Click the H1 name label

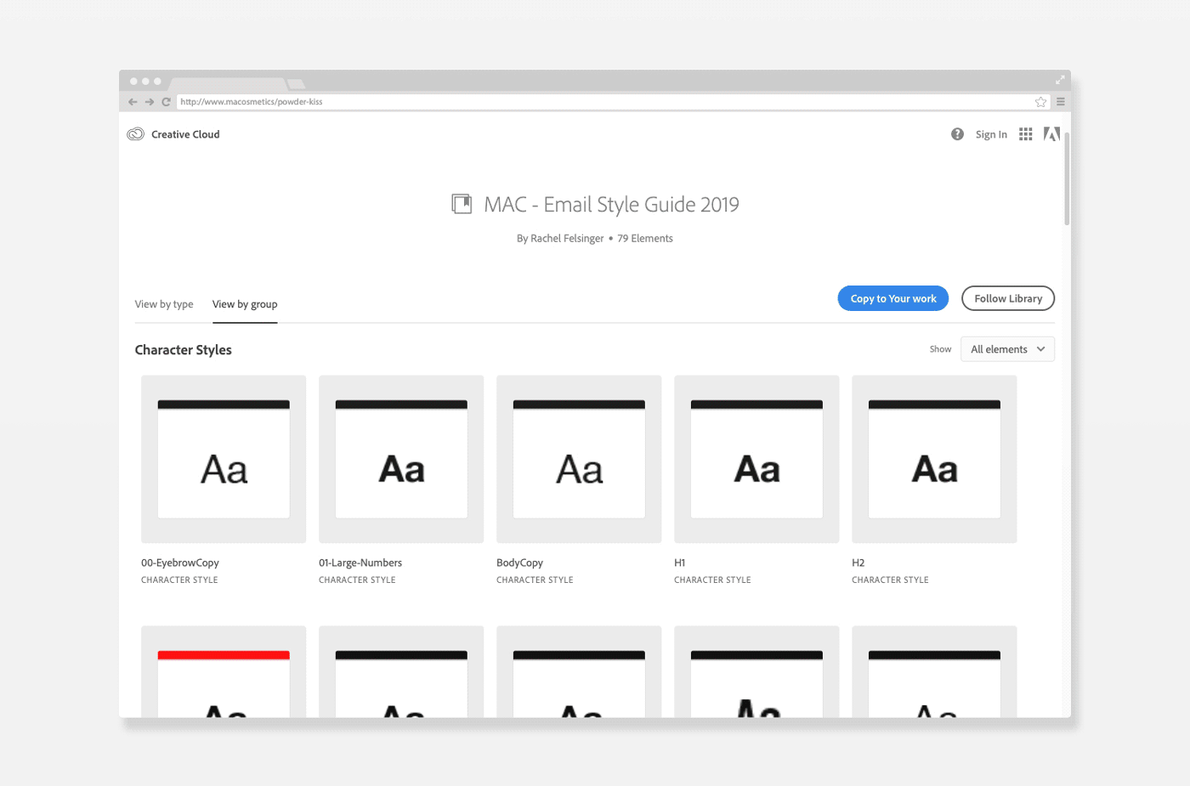point(680,563)
